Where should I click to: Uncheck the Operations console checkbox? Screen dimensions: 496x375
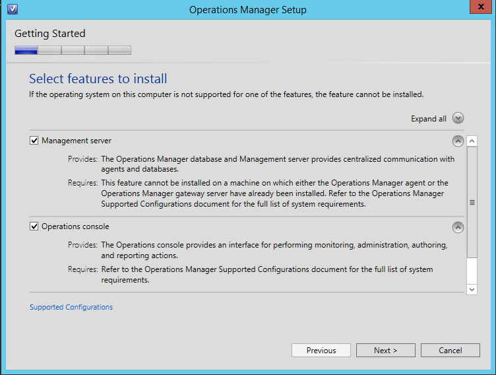[34, 226]
